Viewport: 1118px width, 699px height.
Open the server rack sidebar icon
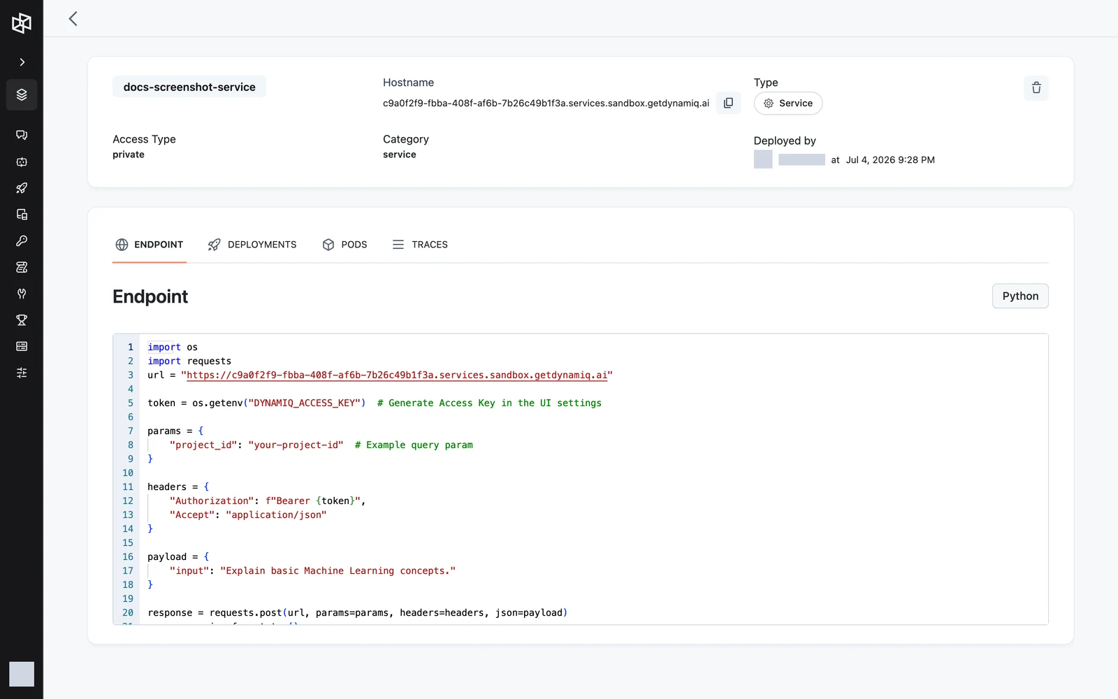tap(22, 347)
